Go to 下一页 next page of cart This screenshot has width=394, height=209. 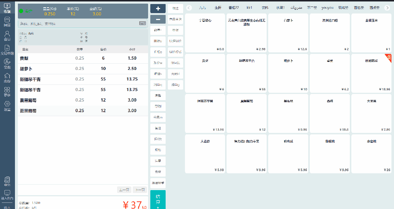(140, 190)
